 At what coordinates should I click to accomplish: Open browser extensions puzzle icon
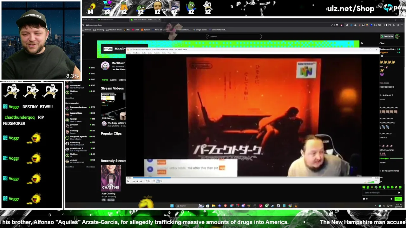(375, 25)
